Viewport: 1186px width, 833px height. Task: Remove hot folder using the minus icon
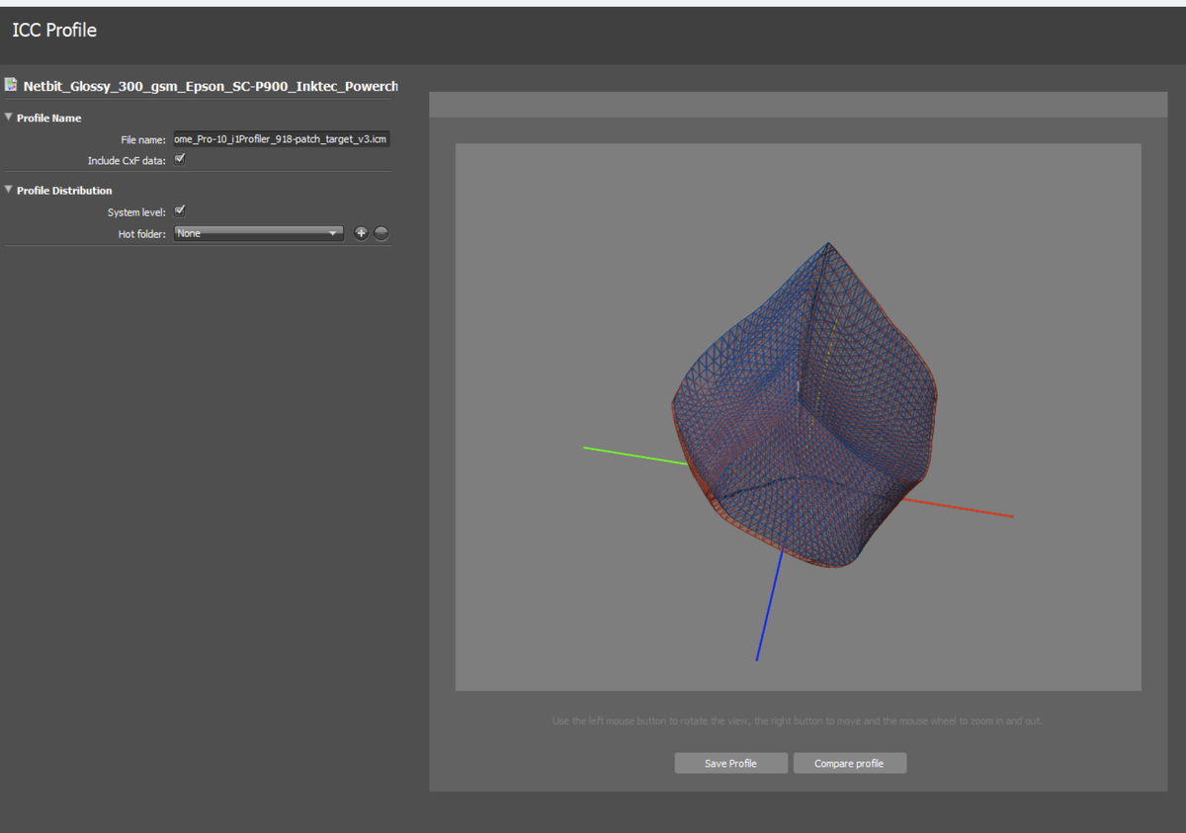[381, 233]
